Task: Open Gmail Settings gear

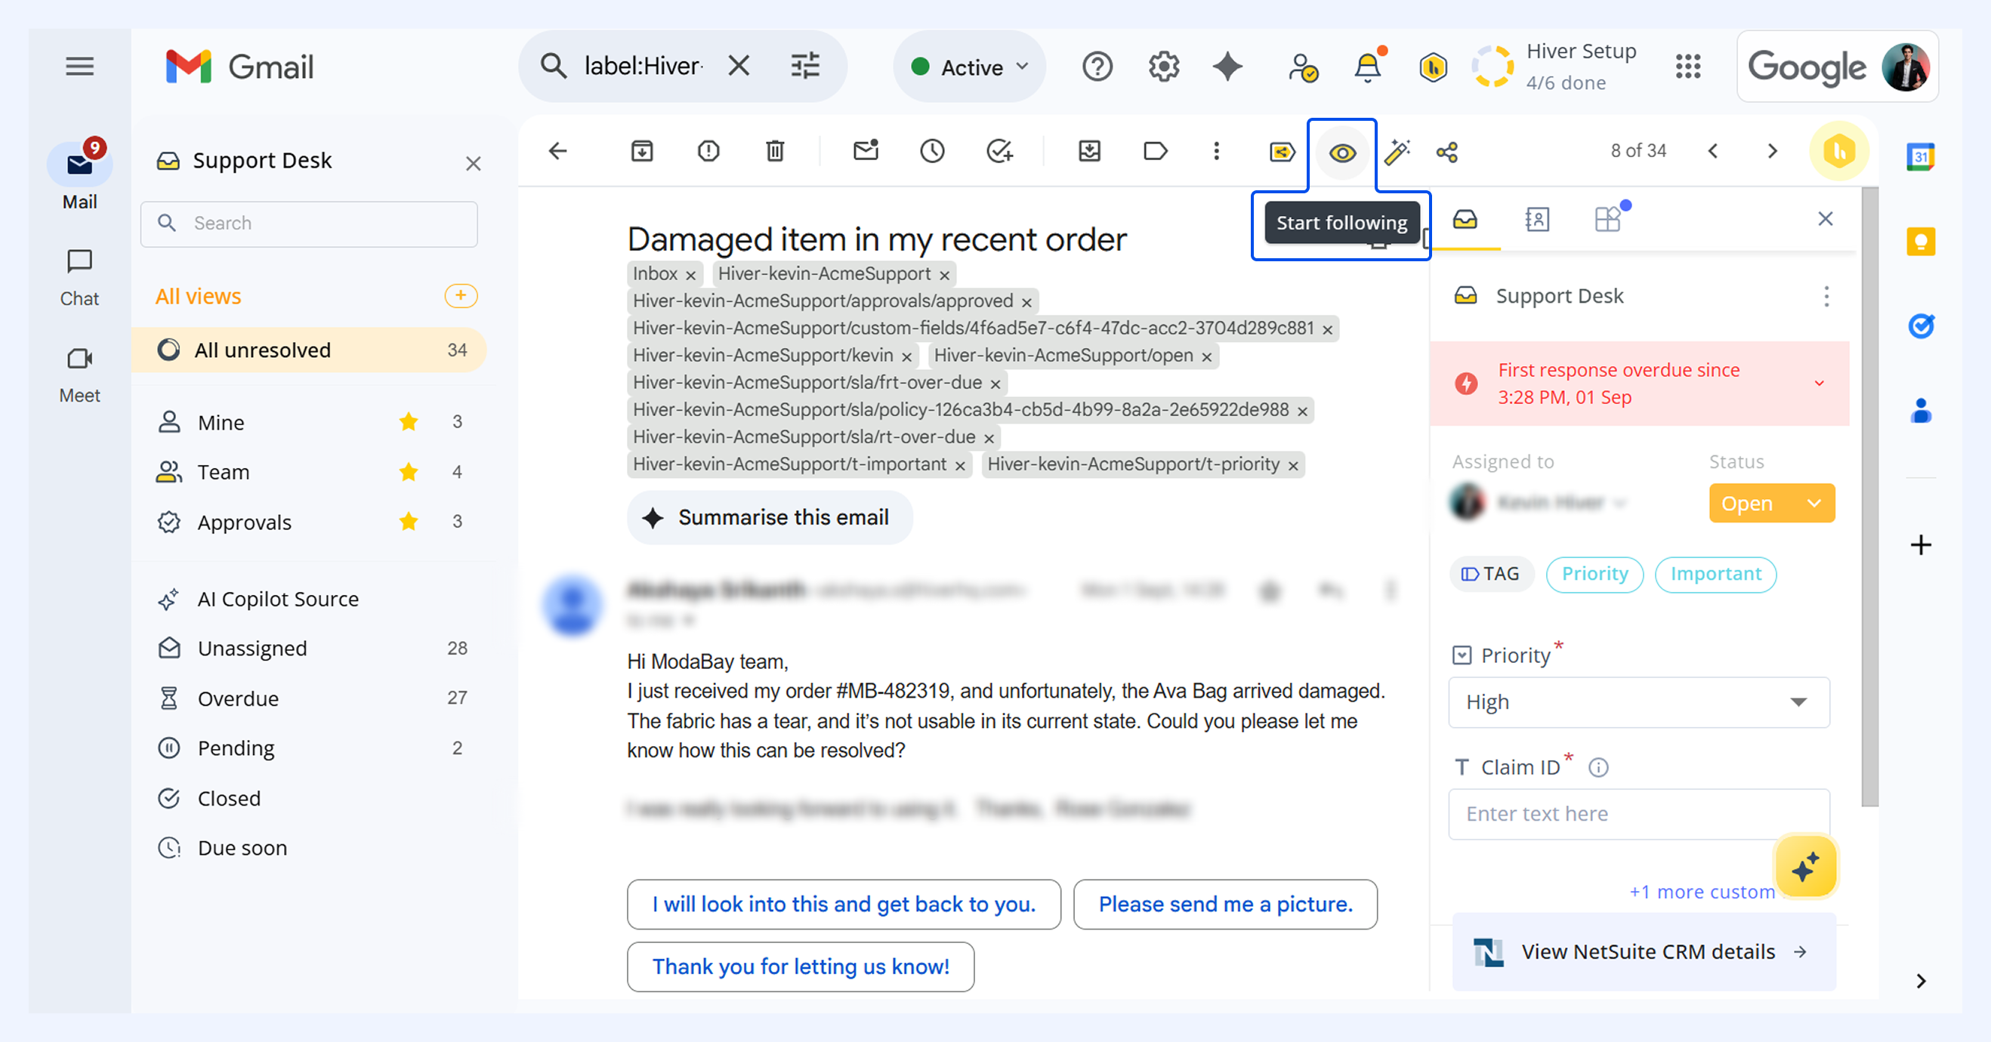Action: 1164,67
